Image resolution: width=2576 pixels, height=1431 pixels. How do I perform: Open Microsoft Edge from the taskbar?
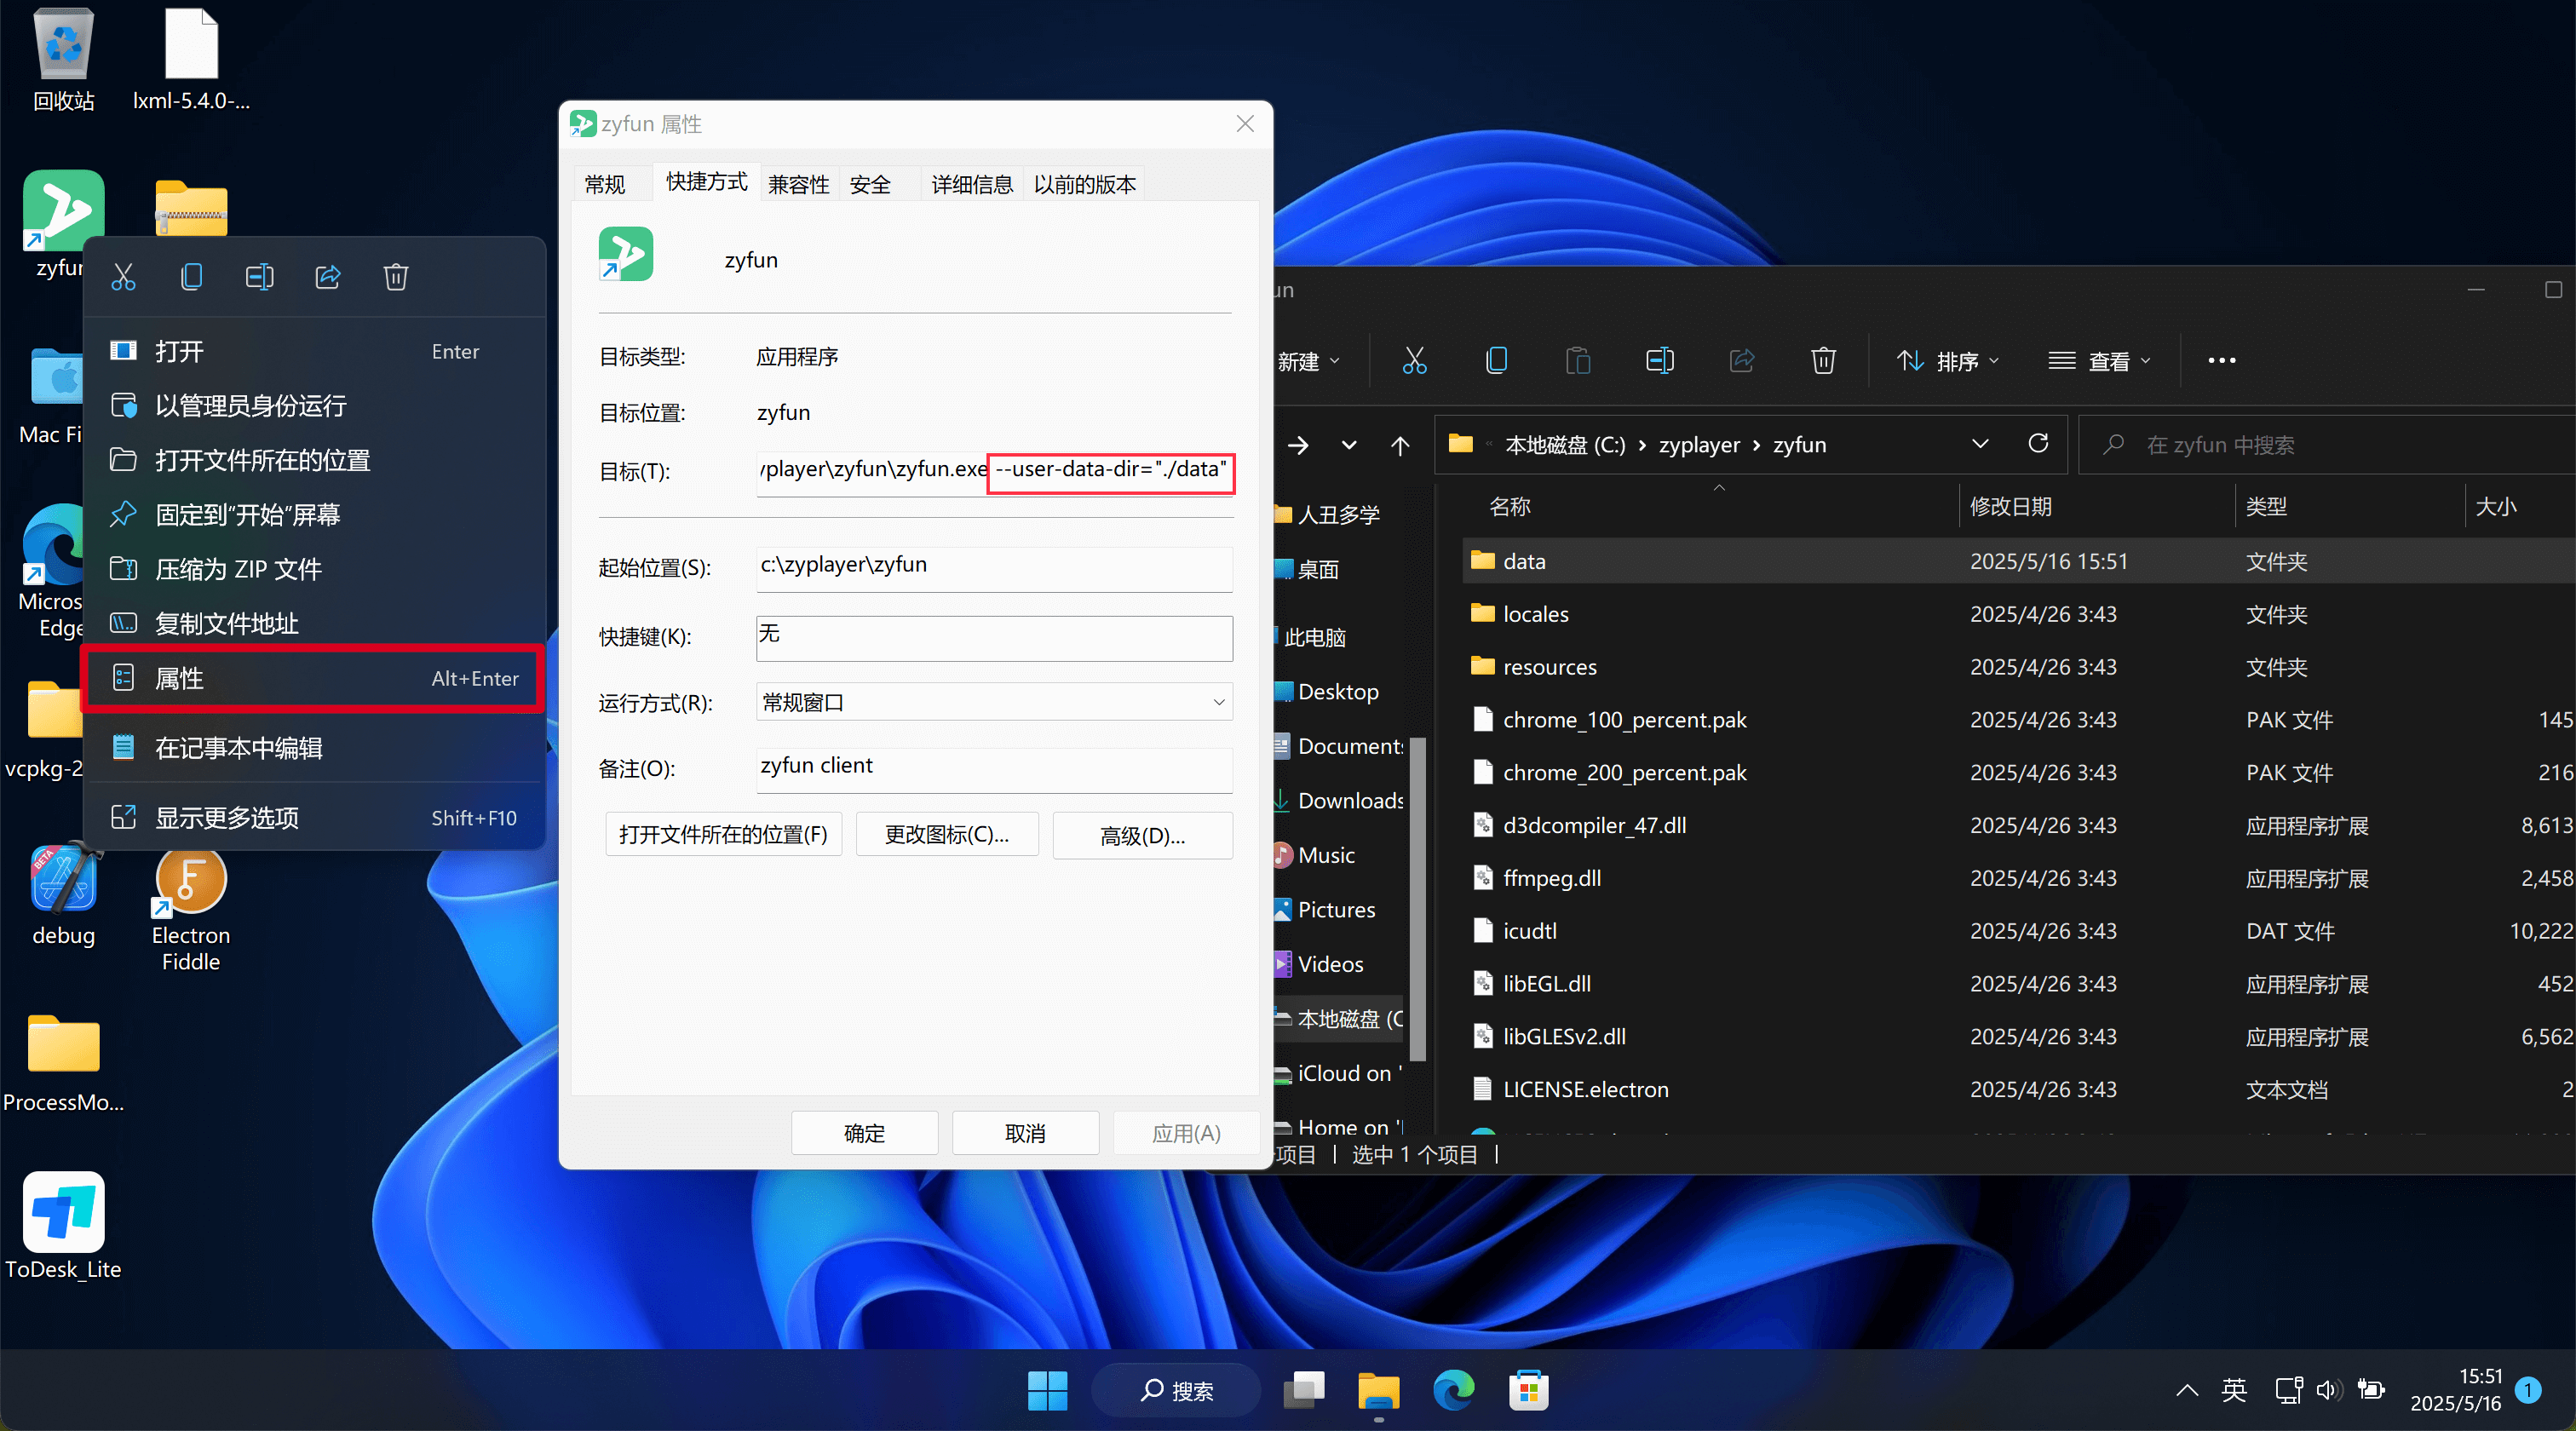[1453, 1390]
